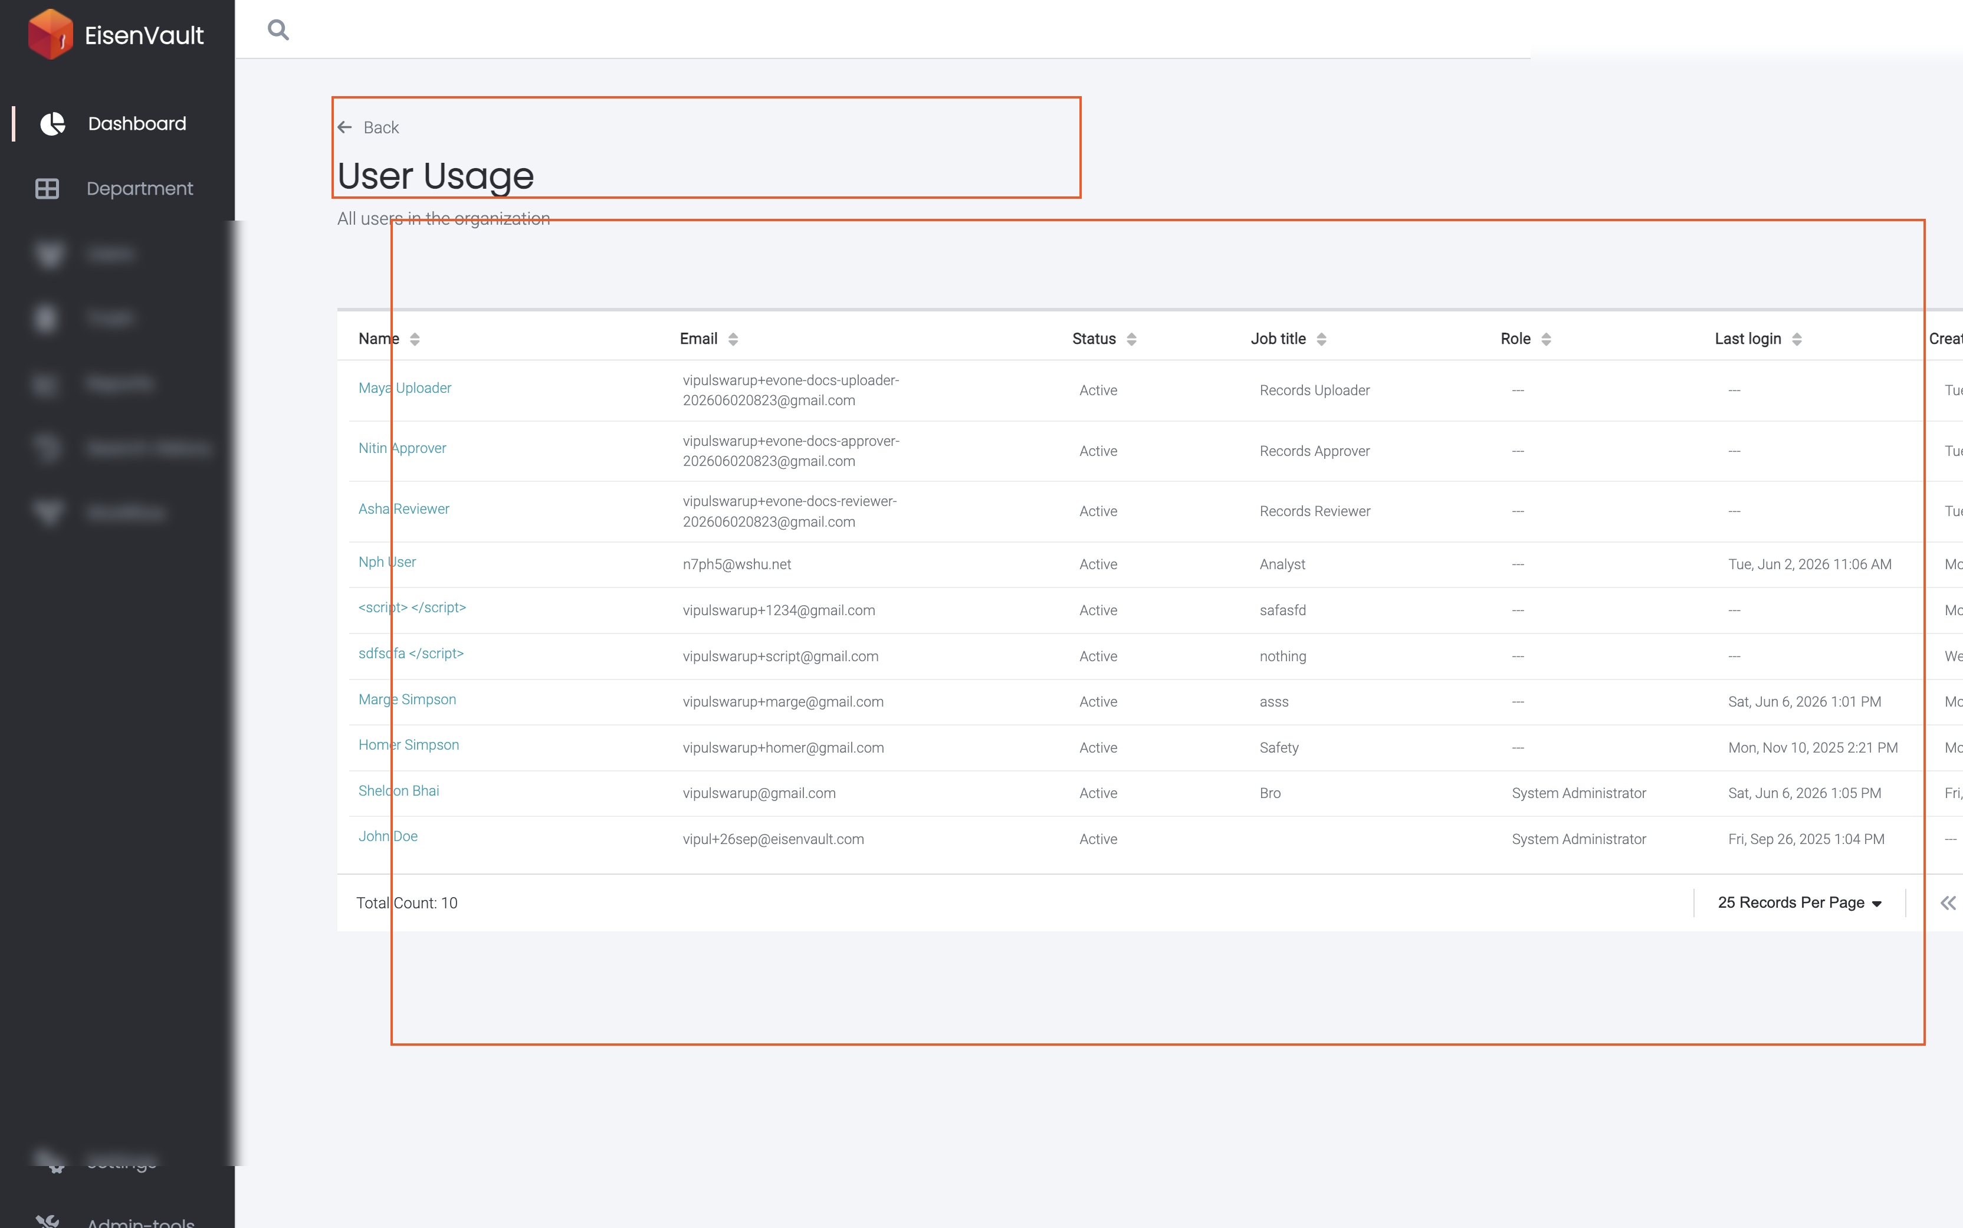This screenshot has height=1228, width=1963.
Task: Click last login Fri, Sep 26, 2025 1:04 PM
Action: coord(1806,840)
